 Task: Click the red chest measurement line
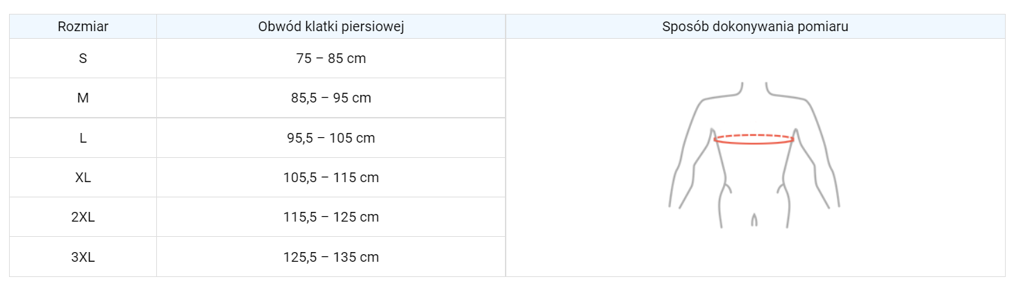754,143
